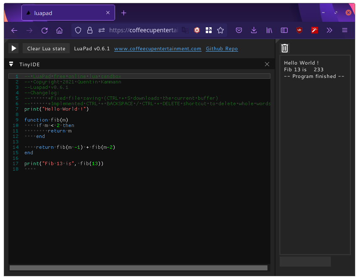Image resolution: width=359 pixels, height=280 pixels.
Task: Click output line 'Fib 13 is 233'
Action: [304, 70]
